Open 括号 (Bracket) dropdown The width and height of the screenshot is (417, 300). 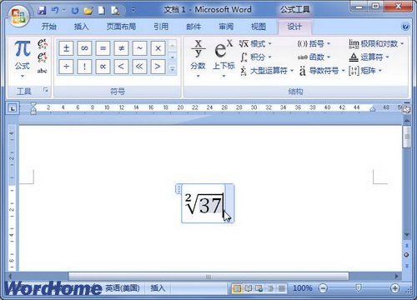coord(314,43)
